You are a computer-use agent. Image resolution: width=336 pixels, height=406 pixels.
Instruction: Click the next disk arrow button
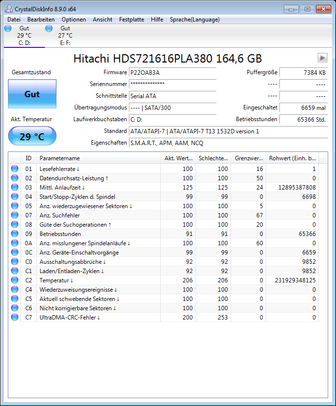point(322,58)
